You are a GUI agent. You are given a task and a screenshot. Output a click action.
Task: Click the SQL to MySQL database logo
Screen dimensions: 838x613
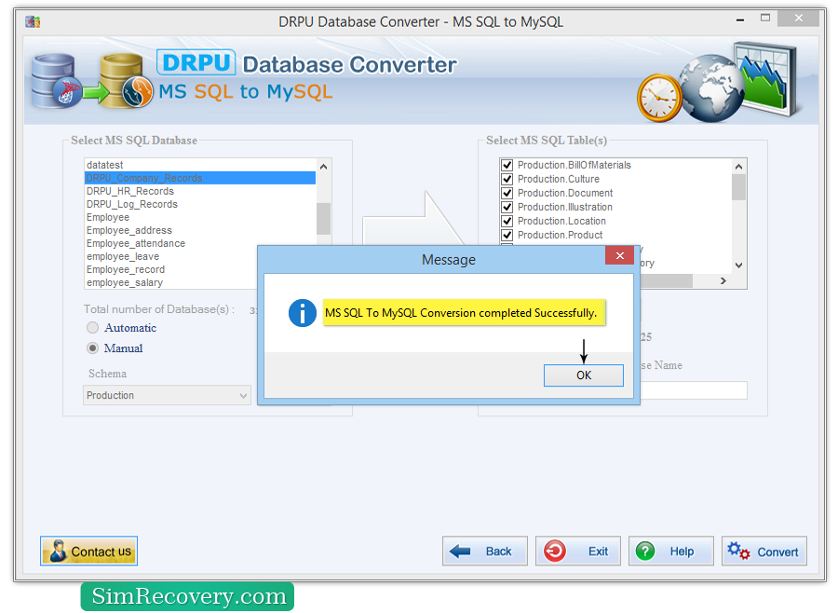91,81
